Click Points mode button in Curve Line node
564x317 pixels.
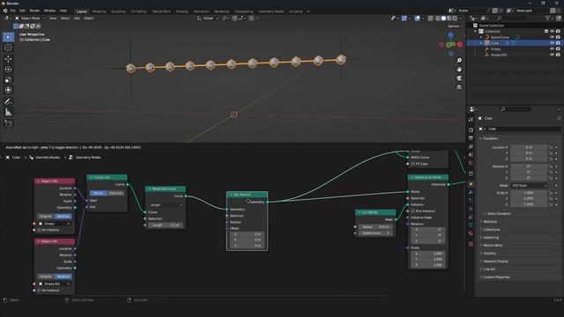coord(99,194)
